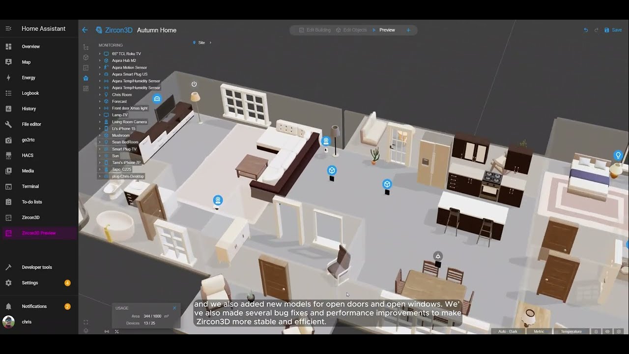Image resolution: width=629 pixels, height=354 pixels.
Task: Open Settings with 4 badge
Action: pyautogui.click(x=39, y=283)
